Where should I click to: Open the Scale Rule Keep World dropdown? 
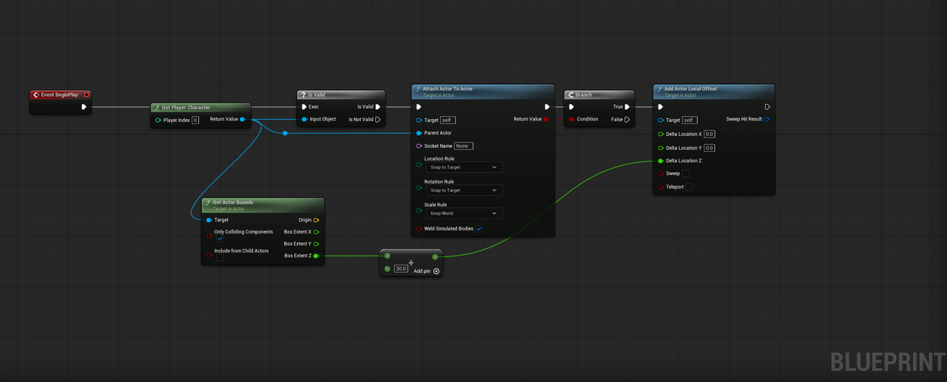[x=464, y=213]
